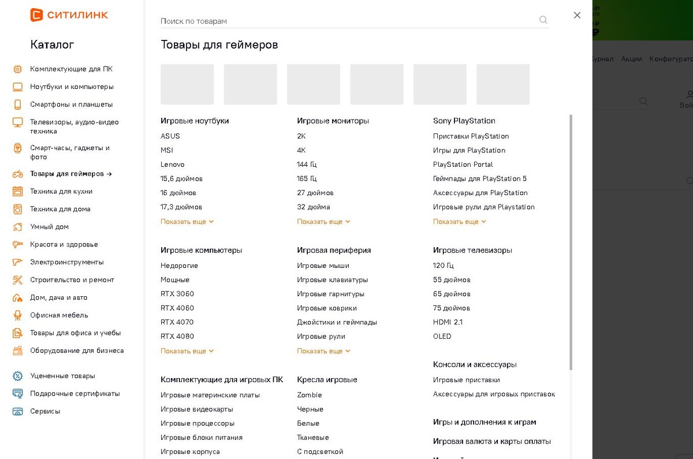Expand 'Показать еще' under Sony PlayStation
This screenshot has height=459, width=693.
click(460, 222)
